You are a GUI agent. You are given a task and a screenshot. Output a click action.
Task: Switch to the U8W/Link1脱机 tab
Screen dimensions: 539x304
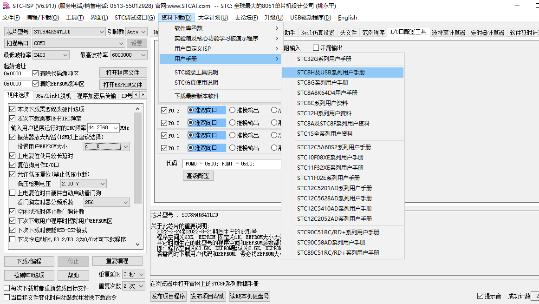[53, 96]
